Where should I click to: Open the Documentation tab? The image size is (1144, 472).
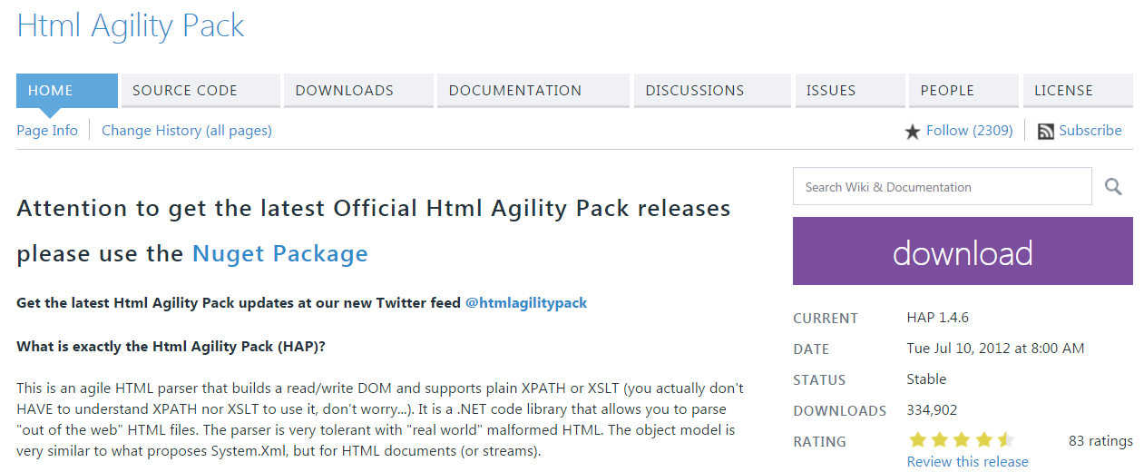[x=533, y=91]
